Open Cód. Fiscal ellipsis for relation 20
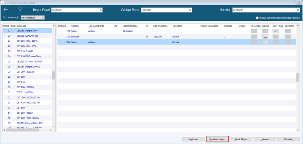This screenshot has height=144, width=303. point(276,31)
